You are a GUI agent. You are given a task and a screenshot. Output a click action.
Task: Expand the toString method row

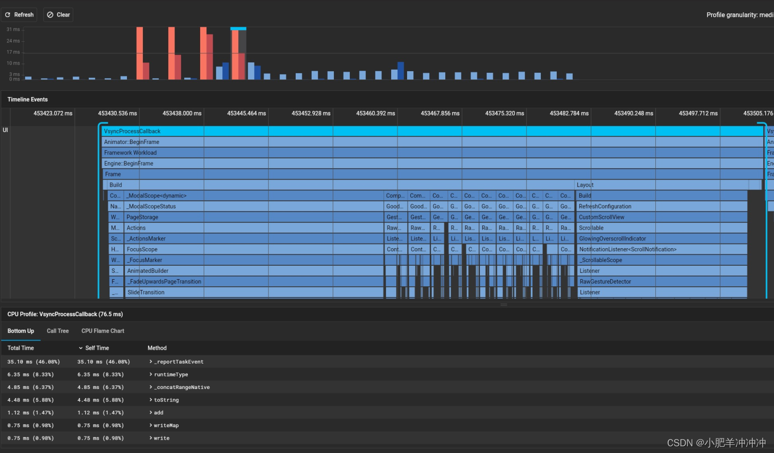(151, 400)
